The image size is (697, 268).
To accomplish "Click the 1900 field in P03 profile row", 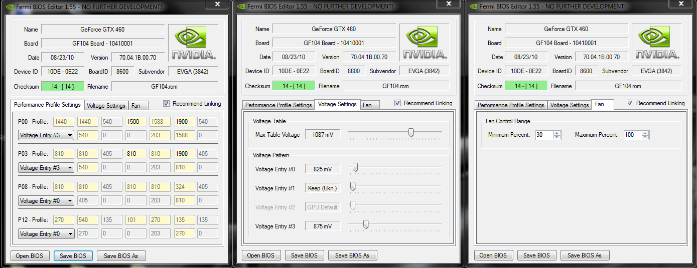I will click(x=185, y=154).
